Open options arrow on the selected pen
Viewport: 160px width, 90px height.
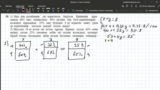point(30,12)
